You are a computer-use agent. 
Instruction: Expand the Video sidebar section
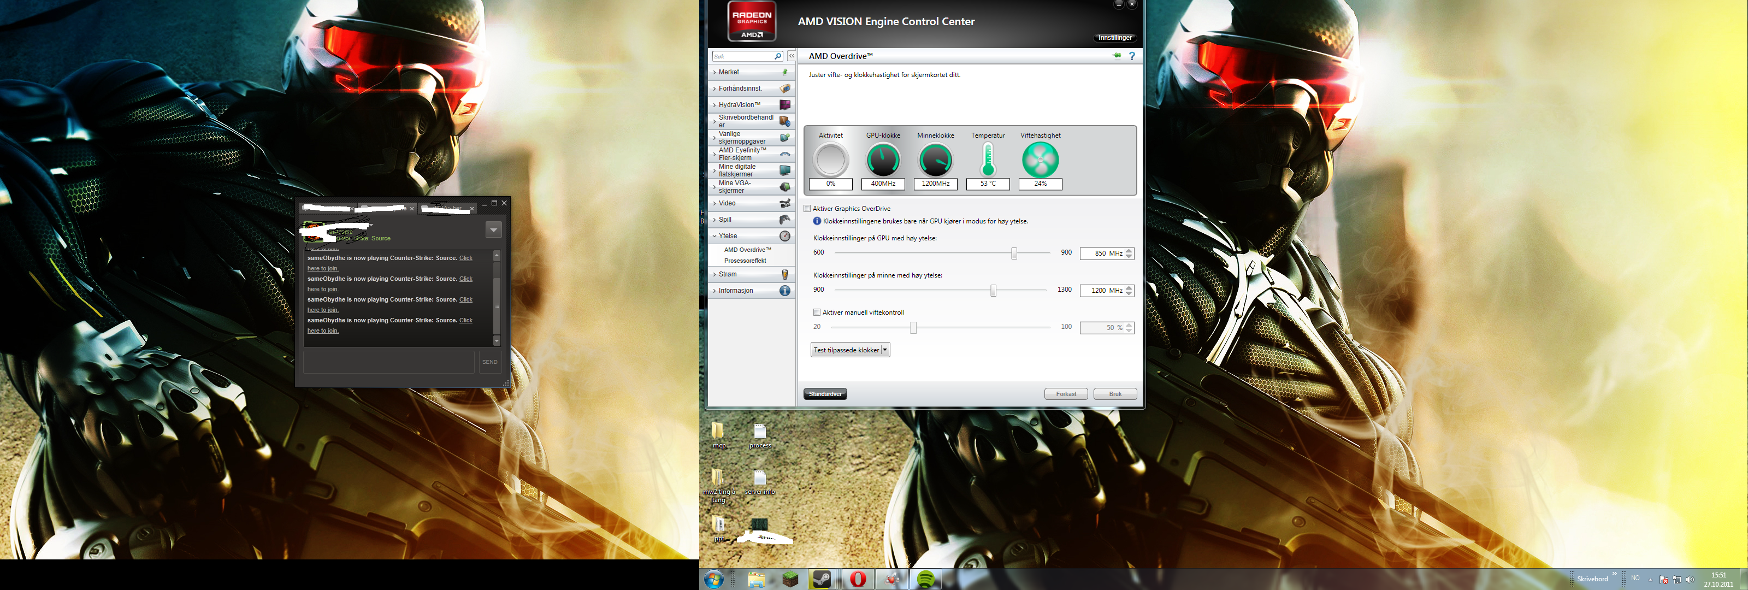point(752,203)
